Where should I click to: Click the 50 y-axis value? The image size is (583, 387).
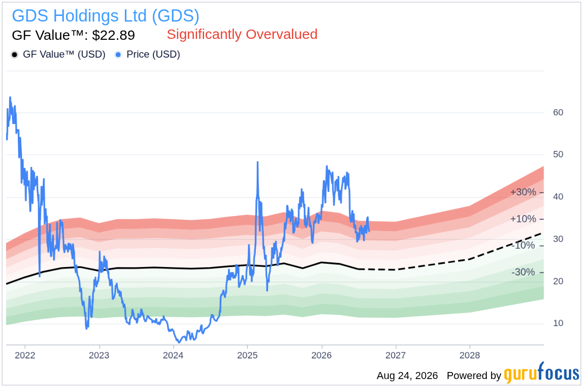coord(558,155)
